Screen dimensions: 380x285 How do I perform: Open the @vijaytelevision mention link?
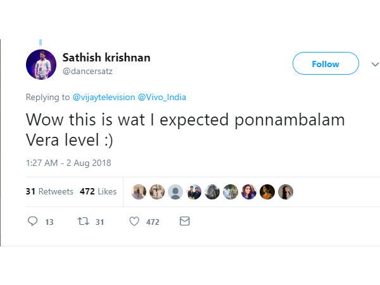103,97
